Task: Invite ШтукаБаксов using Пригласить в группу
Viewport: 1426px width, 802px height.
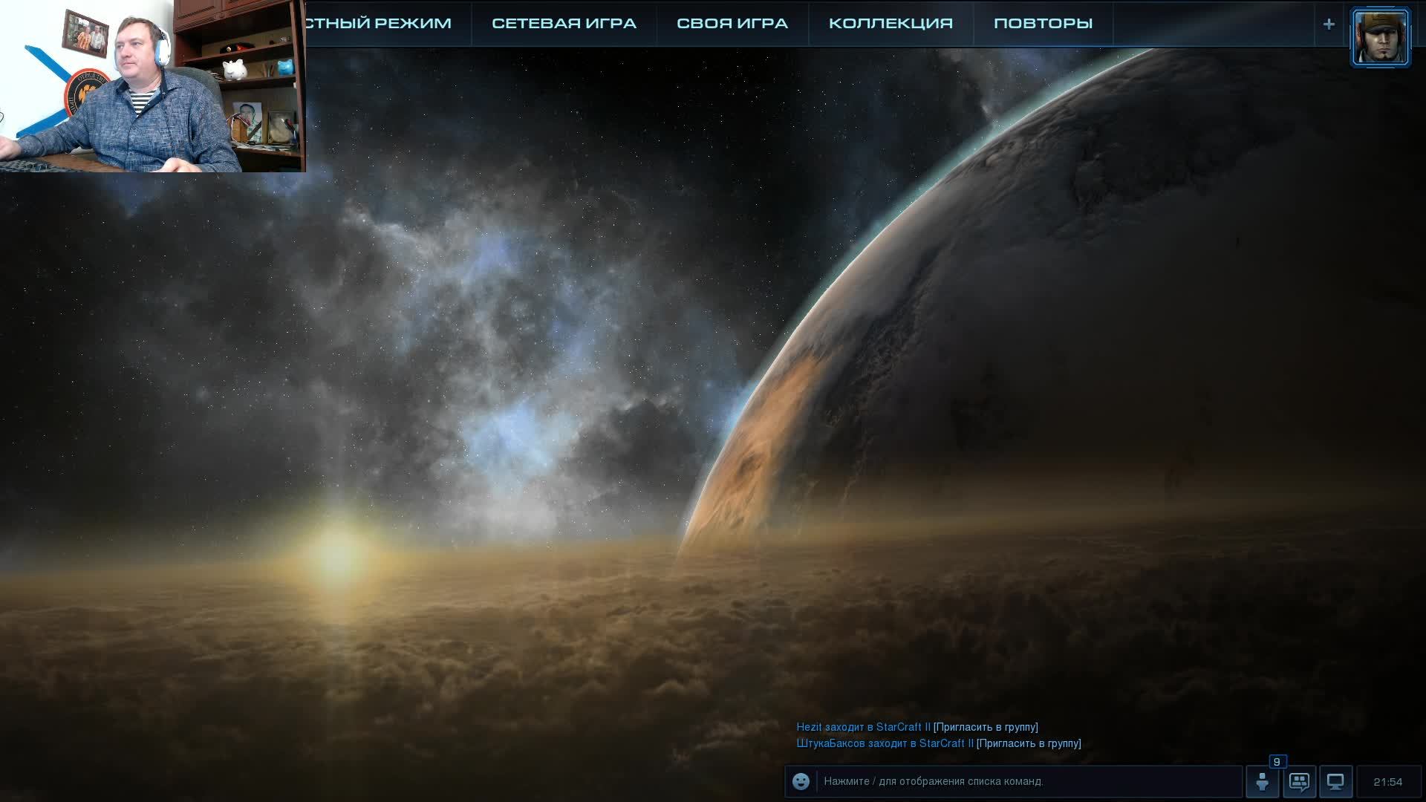Action: pos(1029,743)
